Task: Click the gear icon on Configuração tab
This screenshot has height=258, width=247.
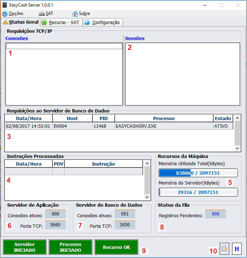Action: coord(87,22)
